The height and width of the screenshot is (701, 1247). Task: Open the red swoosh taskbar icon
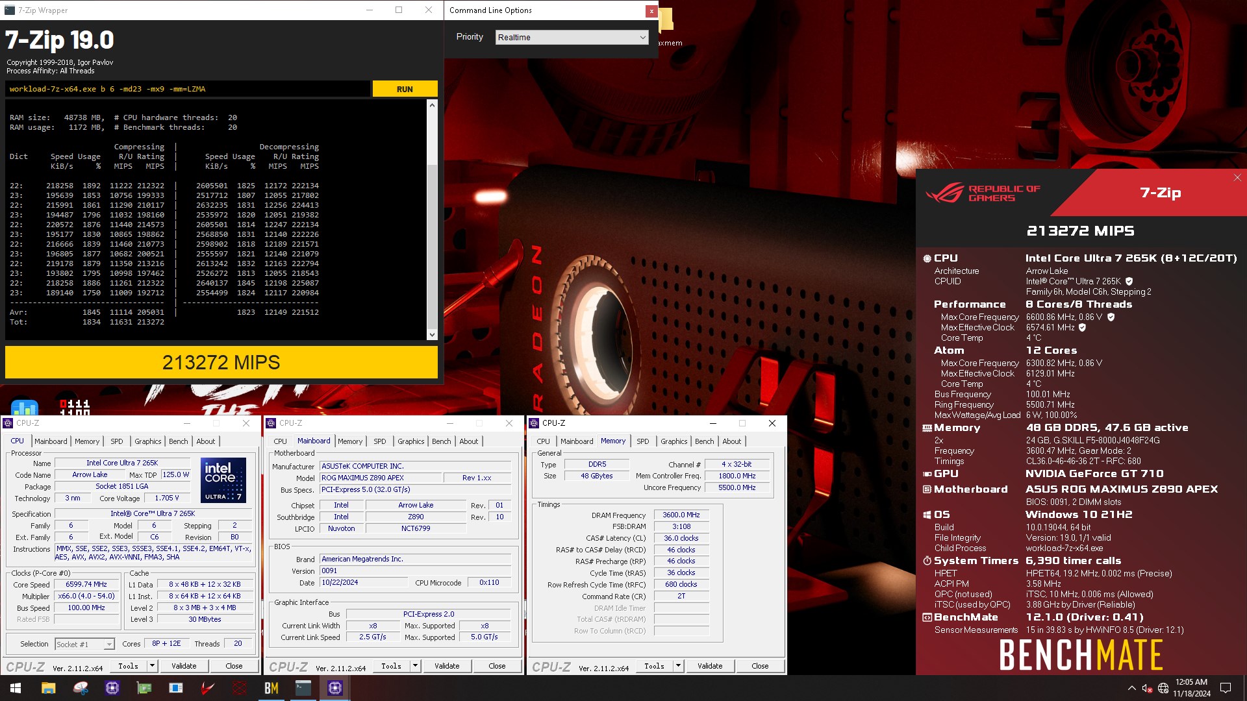pyautogui.click(x=208, y=688)
